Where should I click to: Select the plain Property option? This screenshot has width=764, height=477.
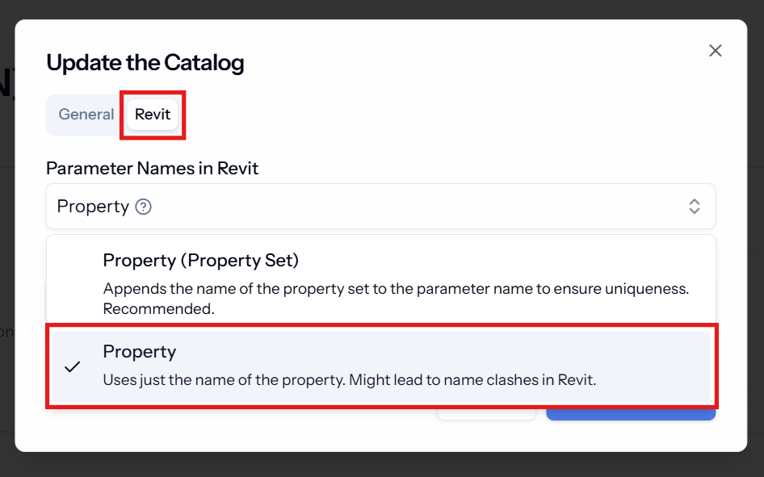click(x=380, y=366)
